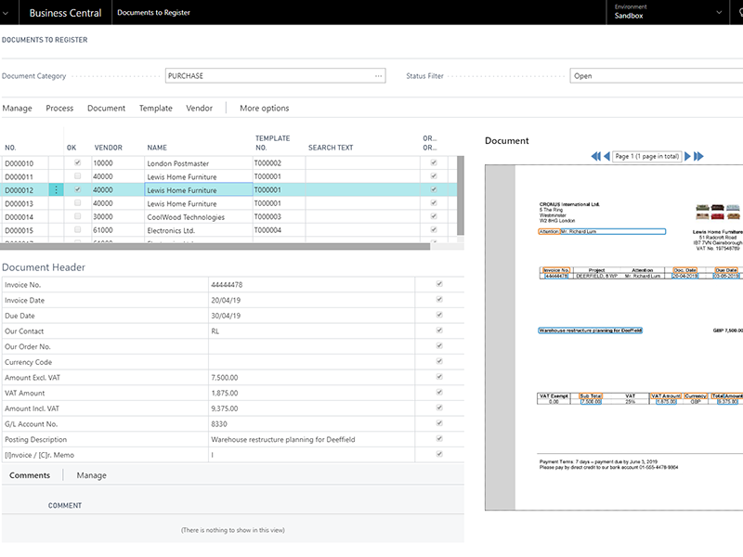Toggle OK checkbox for D000013
This screenshot has height=557, width=743.
tap(78, 202)
